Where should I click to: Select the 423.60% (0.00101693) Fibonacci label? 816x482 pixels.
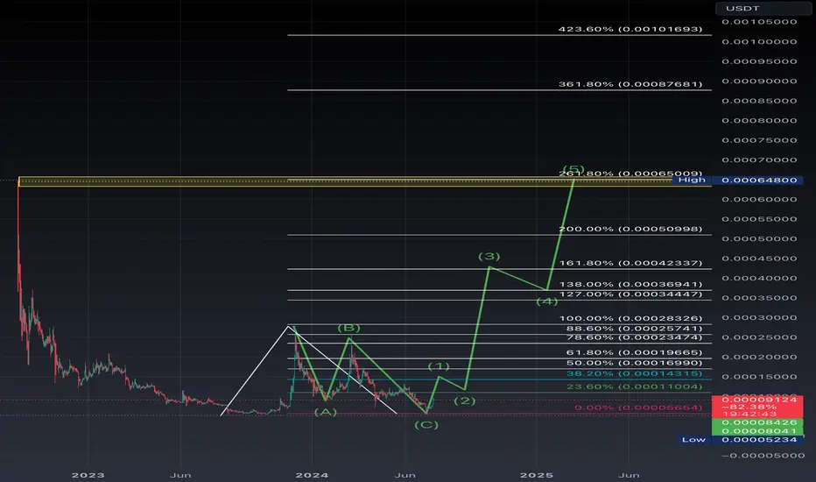point(630,29)
